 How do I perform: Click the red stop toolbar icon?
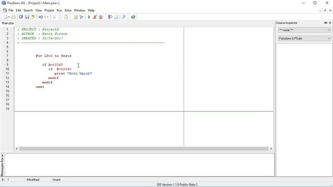point(101,17)
